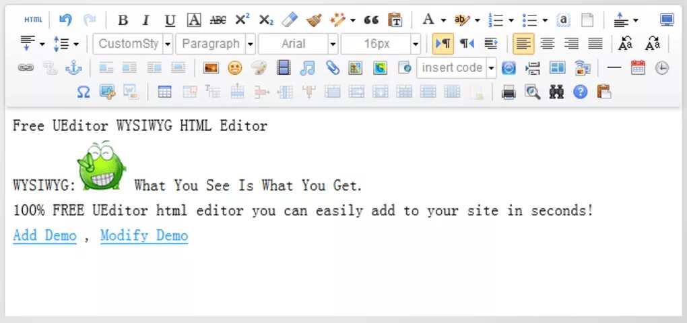The width and height of the screenshot is (687, 323).
Task: Open search and replace binoculars
Action: click(556, 92)
